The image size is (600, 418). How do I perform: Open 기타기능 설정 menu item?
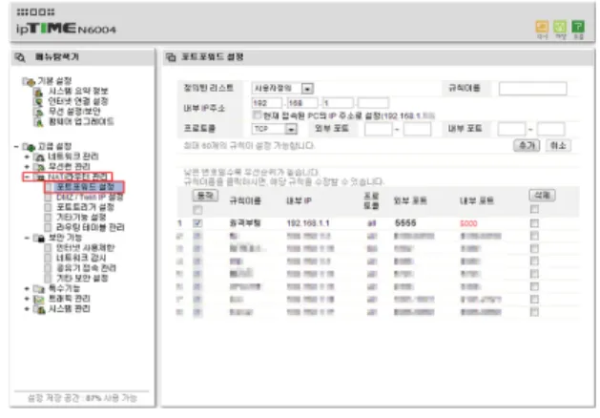click(x=81, y=218)
